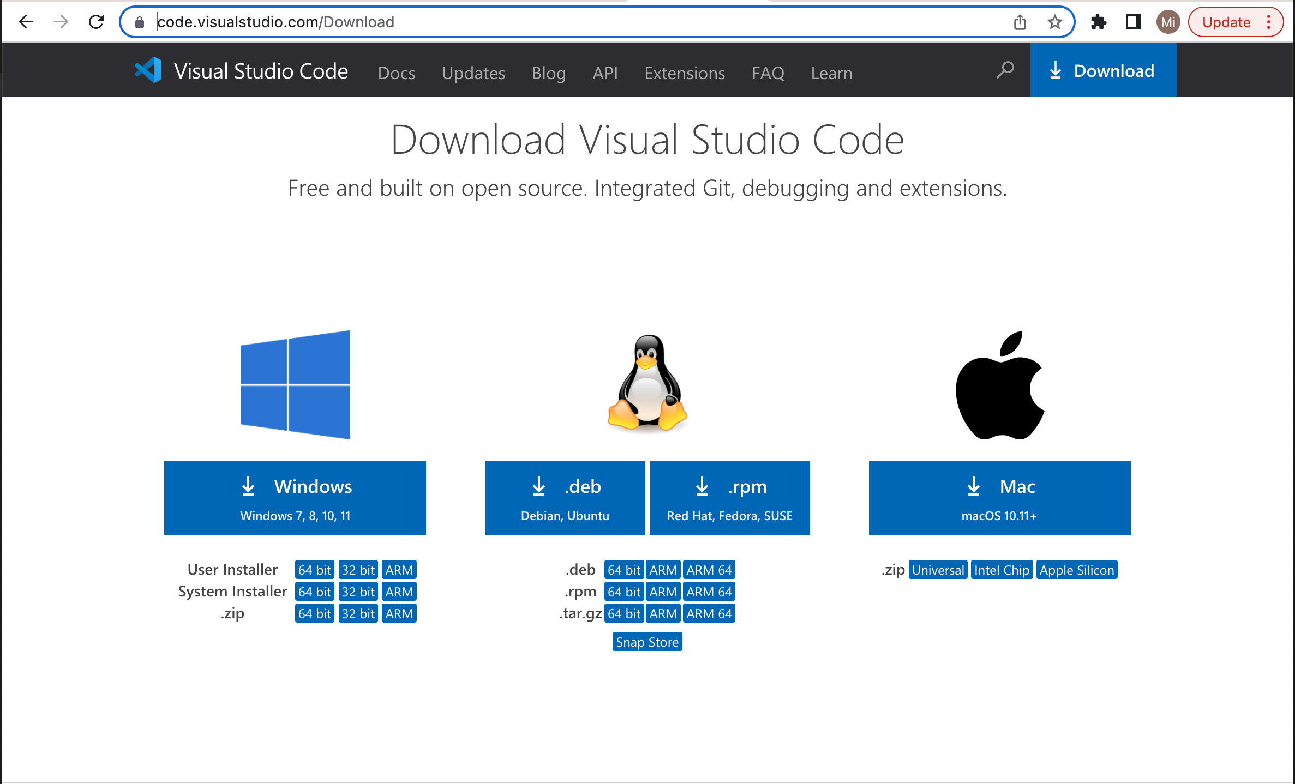Viewport: 1295px width, 784px height.
Task: Select Linux .deb ARM 64
Action: coord(709,570)
